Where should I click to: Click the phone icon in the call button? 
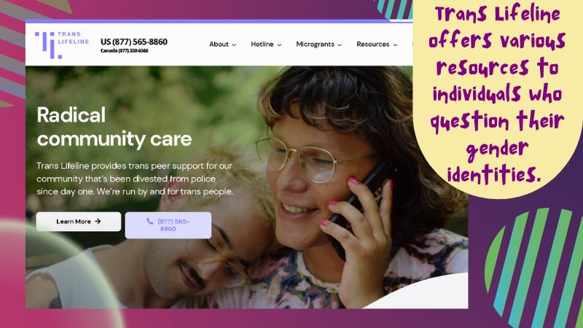(150, 222)
